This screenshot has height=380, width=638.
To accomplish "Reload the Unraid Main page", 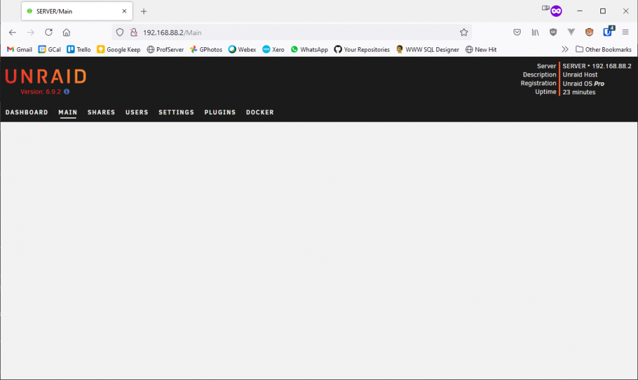I will point(48,33).
